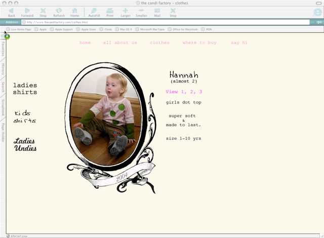Click the Back toolbar button
This screenshot has width=324, height=238.
(x=11, y=12)
